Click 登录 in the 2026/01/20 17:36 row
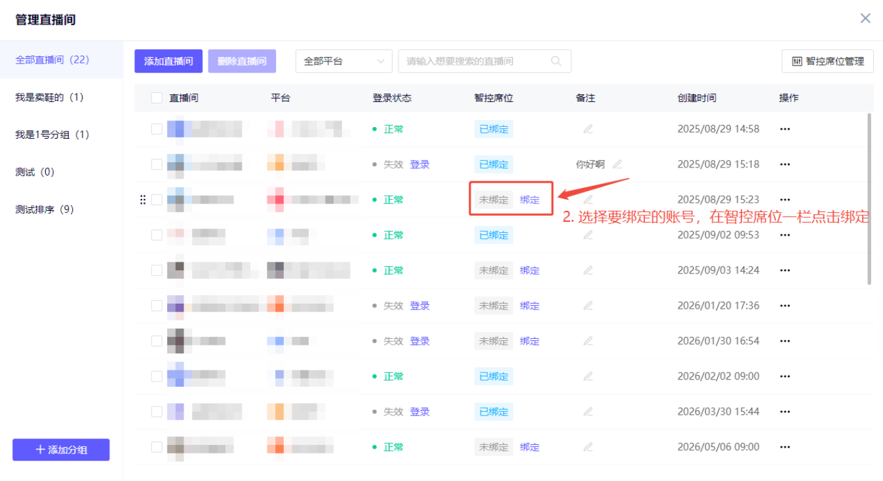Screen dimensions: 883x481 tap(420, 306)
